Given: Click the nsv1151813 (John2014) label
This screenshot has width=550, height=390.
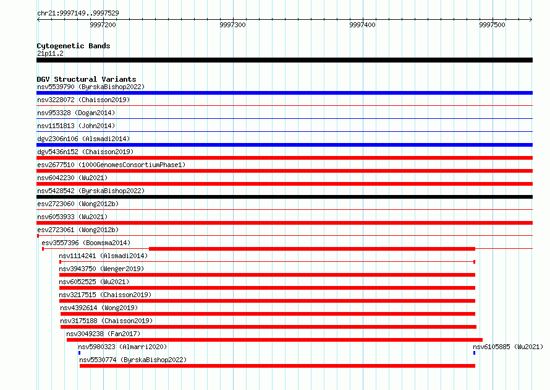Looking at the screenshot, I should pos(76,126).
